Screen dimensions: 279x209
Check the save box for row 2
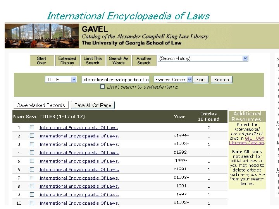[x=32, y=136]
